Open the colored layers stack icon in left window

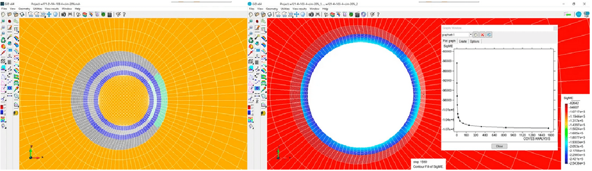85,14
